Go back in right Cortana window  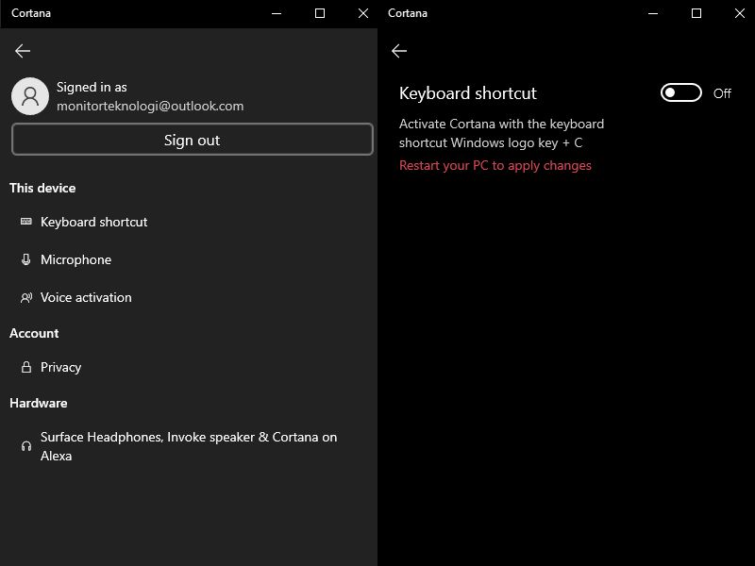(x=399, y=51)
